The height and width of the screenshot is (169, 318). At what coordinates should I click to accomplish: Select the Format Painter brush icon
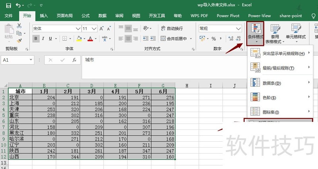tap(19, 41)
